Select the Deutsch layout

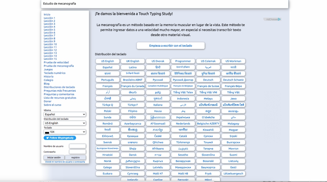(x=208, y=80)
